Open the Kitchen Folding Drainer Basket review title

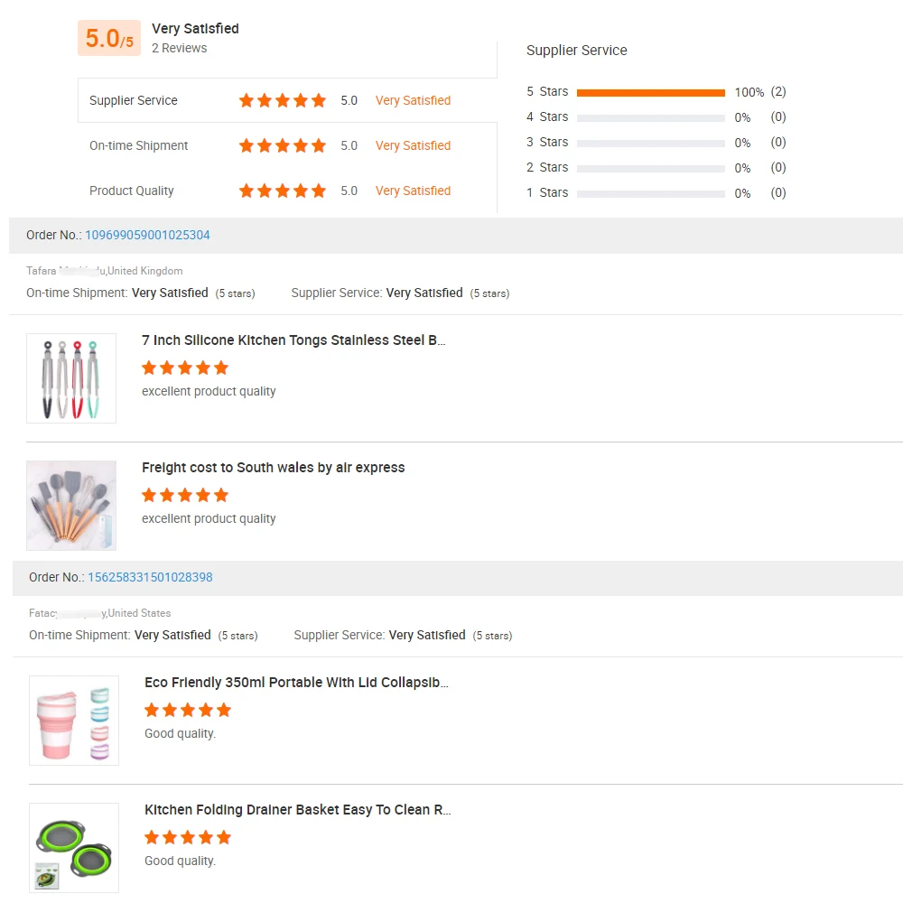tap(298, 810)
